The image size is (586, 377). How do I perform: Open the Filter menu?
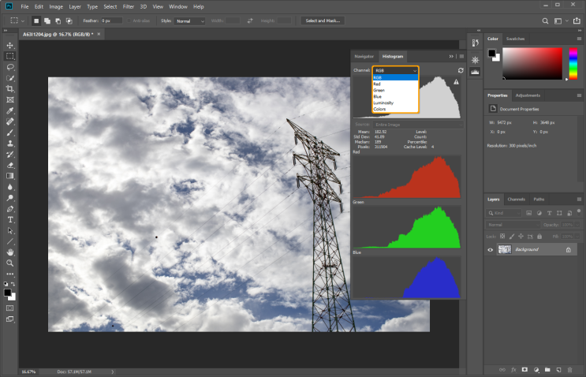tap(129, 7)
